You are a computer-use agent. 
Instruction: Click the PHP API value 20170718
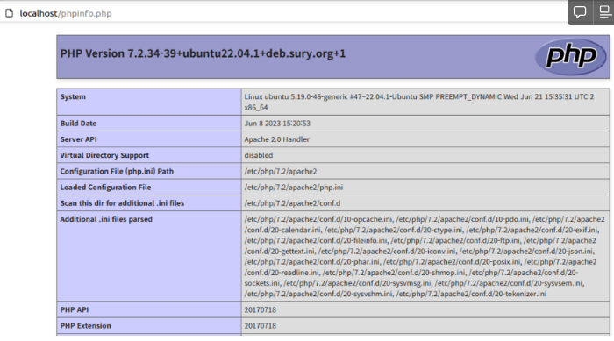261,310
